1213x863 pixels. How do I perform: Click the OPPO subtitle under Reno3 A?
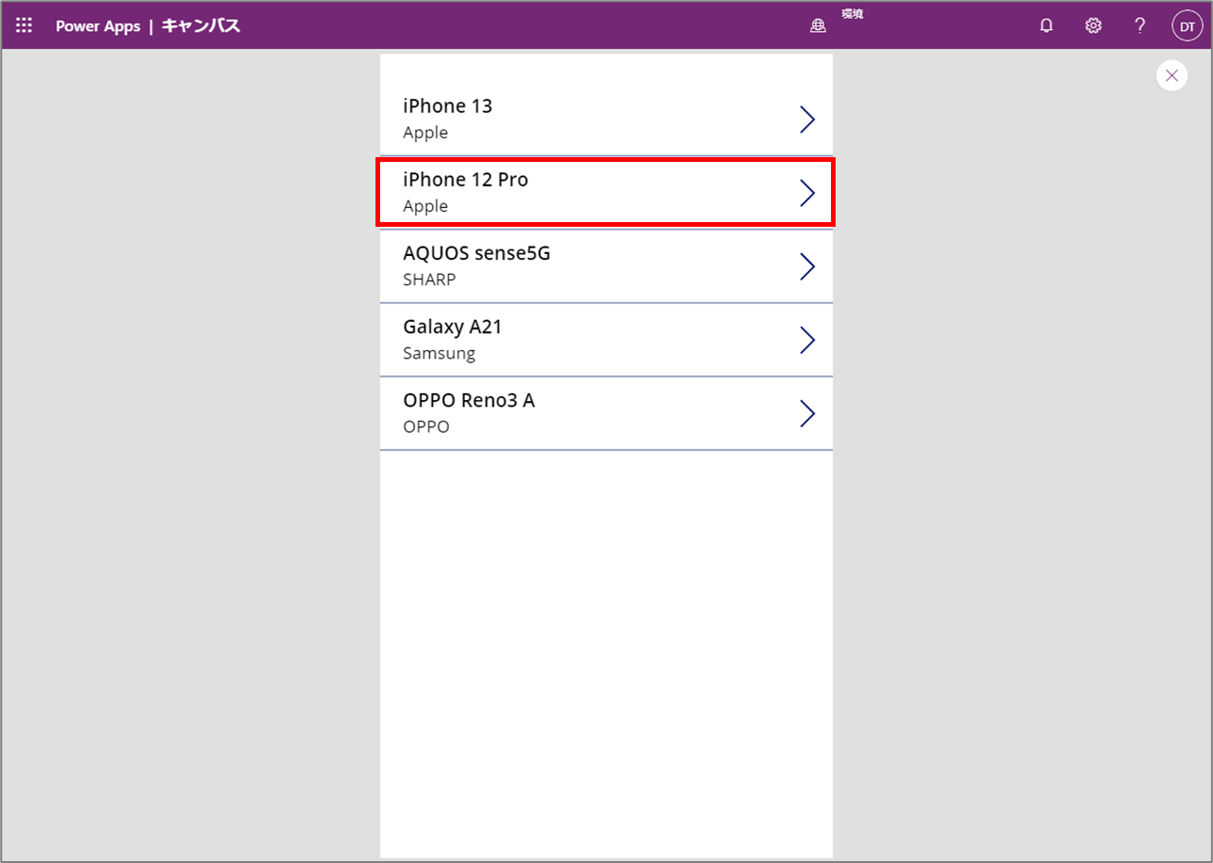click(426, 426)
